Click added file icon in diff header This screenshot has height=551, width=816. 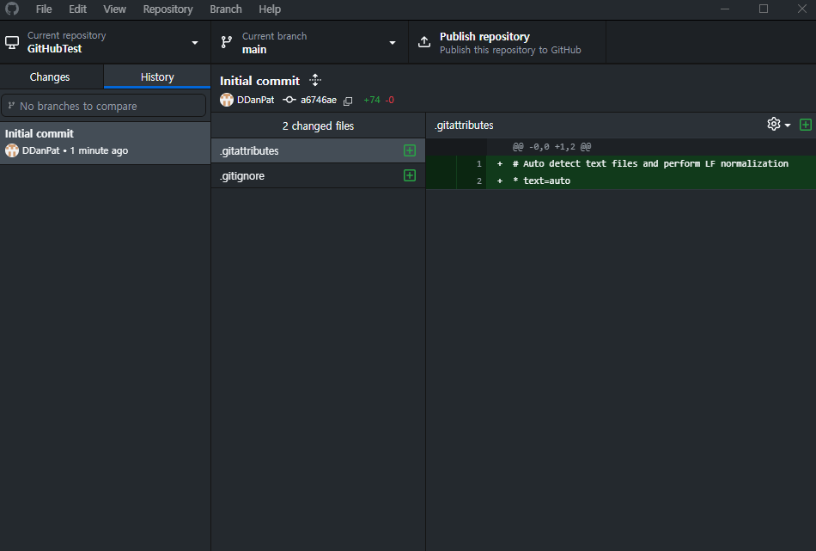pyautogui.click(x=805, y=125)
